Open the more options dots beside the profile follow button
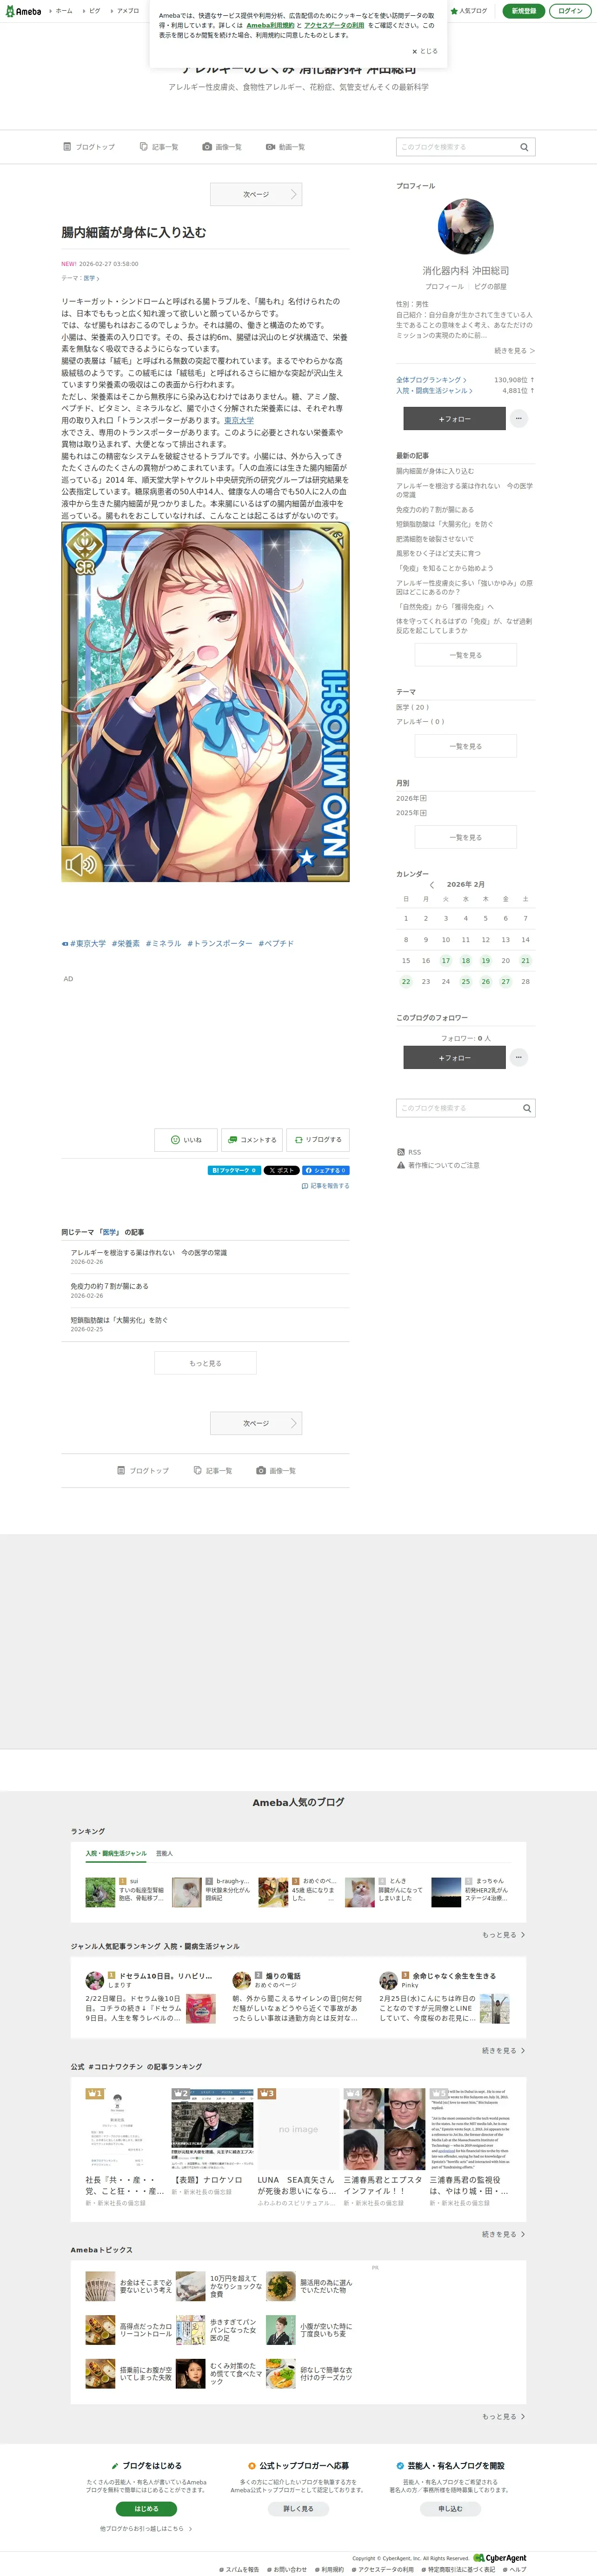This screenshot has height=2576, width=597. pyautogui.click(x=519, y=418)
